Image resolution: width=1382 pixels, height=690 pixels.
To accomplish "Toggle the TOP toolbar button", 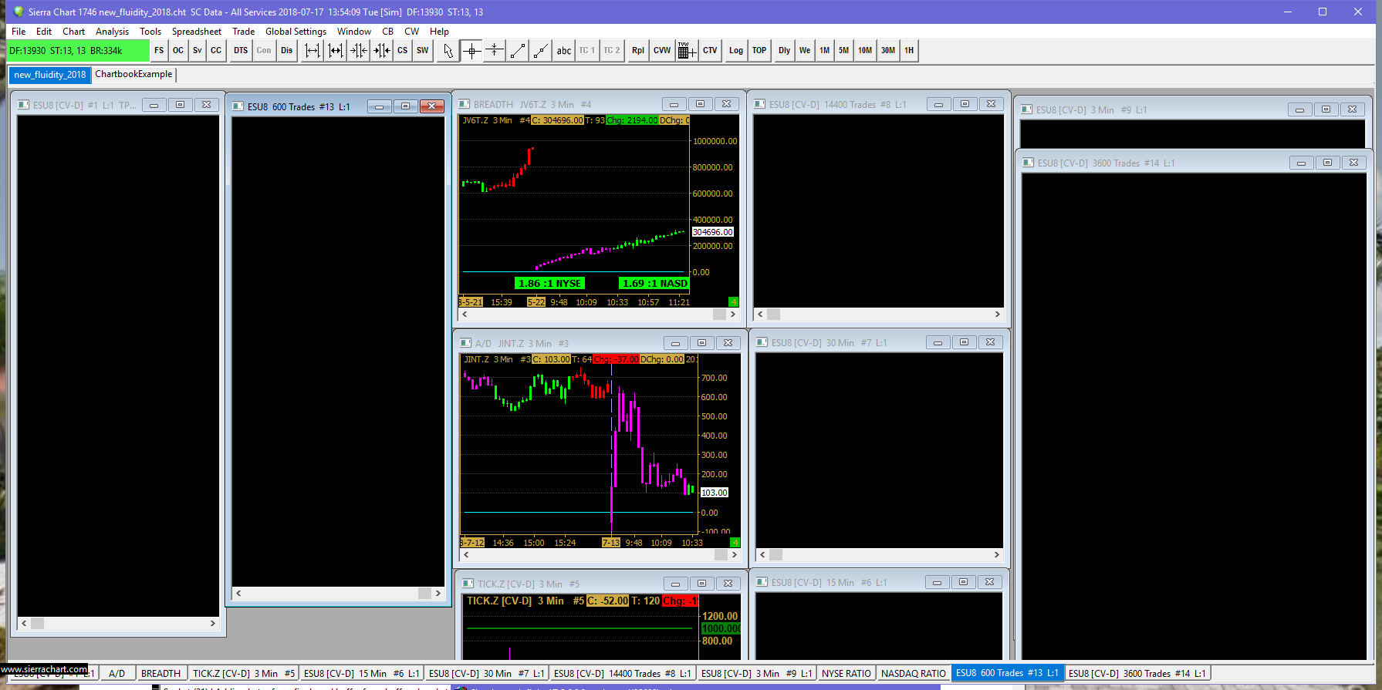I will click(759, 51).
